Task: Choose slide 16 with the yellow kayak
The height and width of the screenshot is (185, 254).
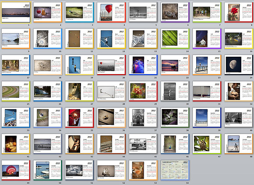Action: 239,39
